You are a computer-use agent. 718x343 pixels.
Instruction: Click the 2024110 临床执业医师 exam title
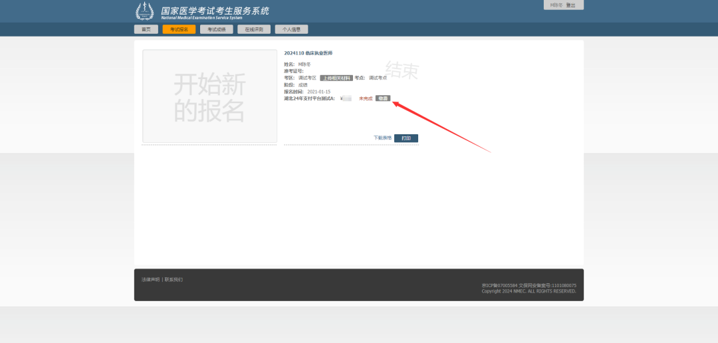pyautogui.click(x=308, y=53)
